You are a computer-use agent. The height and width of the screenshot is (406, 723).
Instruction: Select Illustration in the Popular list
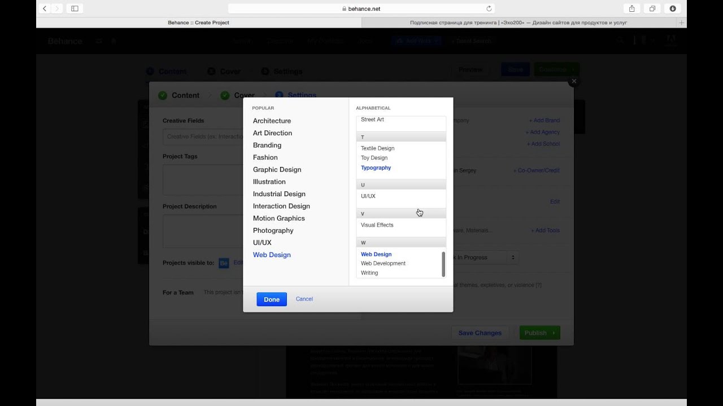coord(269,182)
